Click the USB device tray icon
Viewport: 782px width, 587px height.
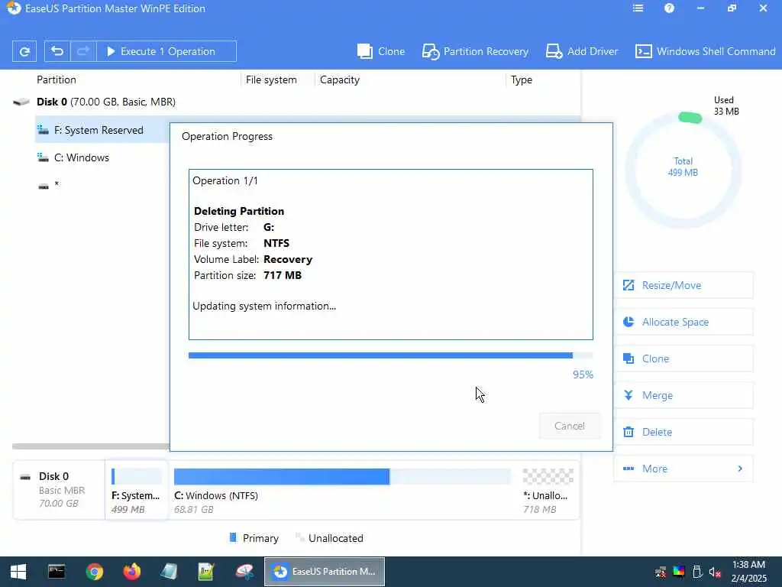click(697, 572)
